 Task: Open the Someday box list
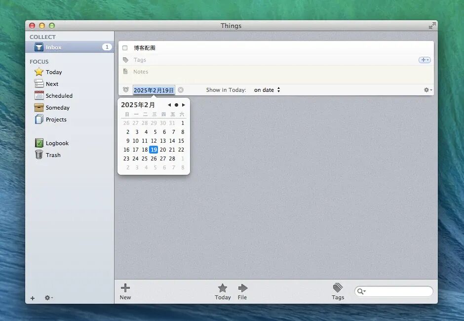pyautogui.click(x=52, y=108)
